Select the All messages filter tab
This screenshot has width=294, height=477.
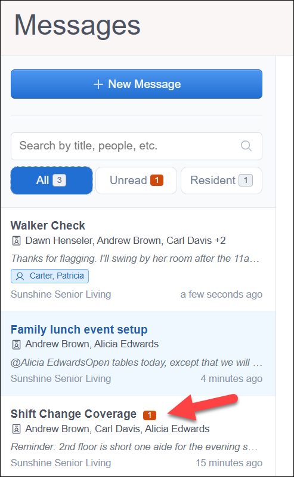(51, 181)
